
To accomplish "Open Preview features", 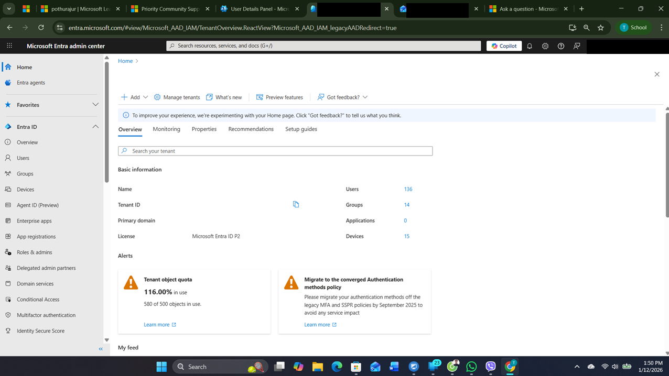I will click(279, 97).
